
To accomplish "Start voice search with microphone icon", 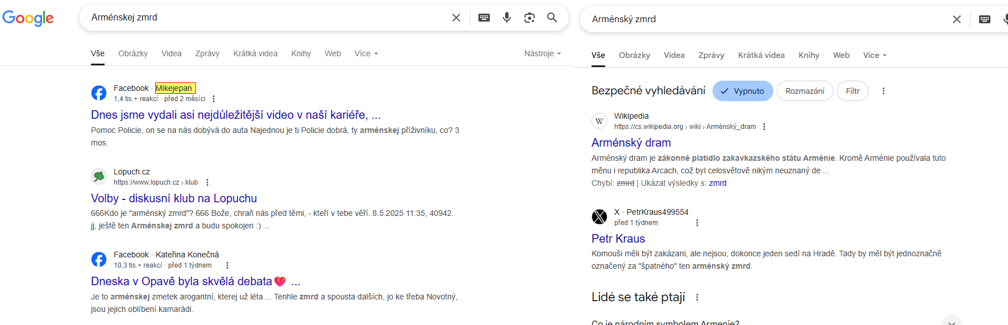I will tap(507, 18).
